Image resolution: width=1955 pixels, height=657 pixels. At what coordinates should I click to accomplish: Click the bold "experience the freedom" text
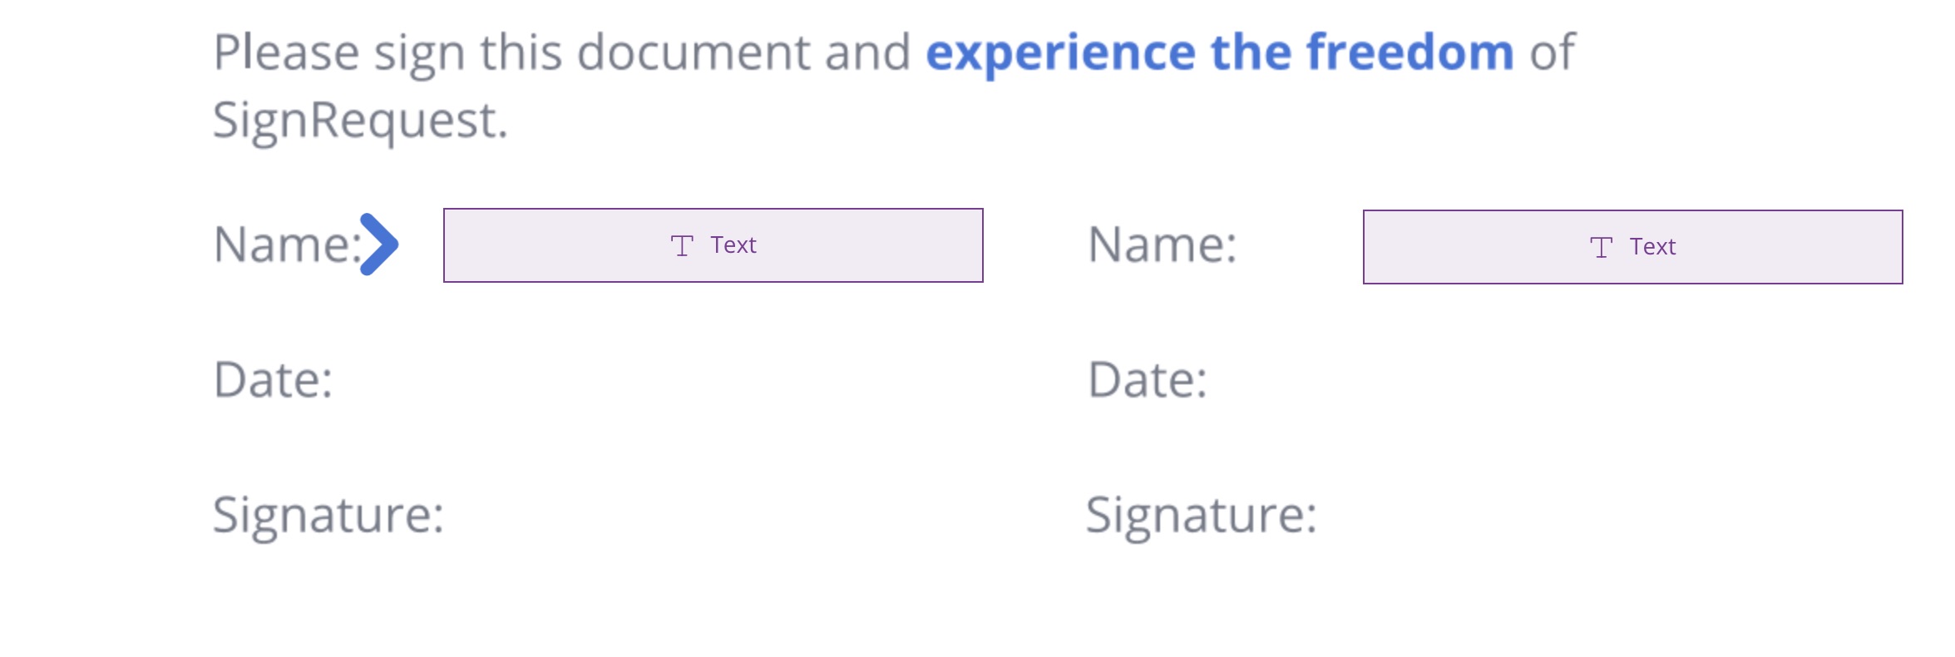point(1220,53)
